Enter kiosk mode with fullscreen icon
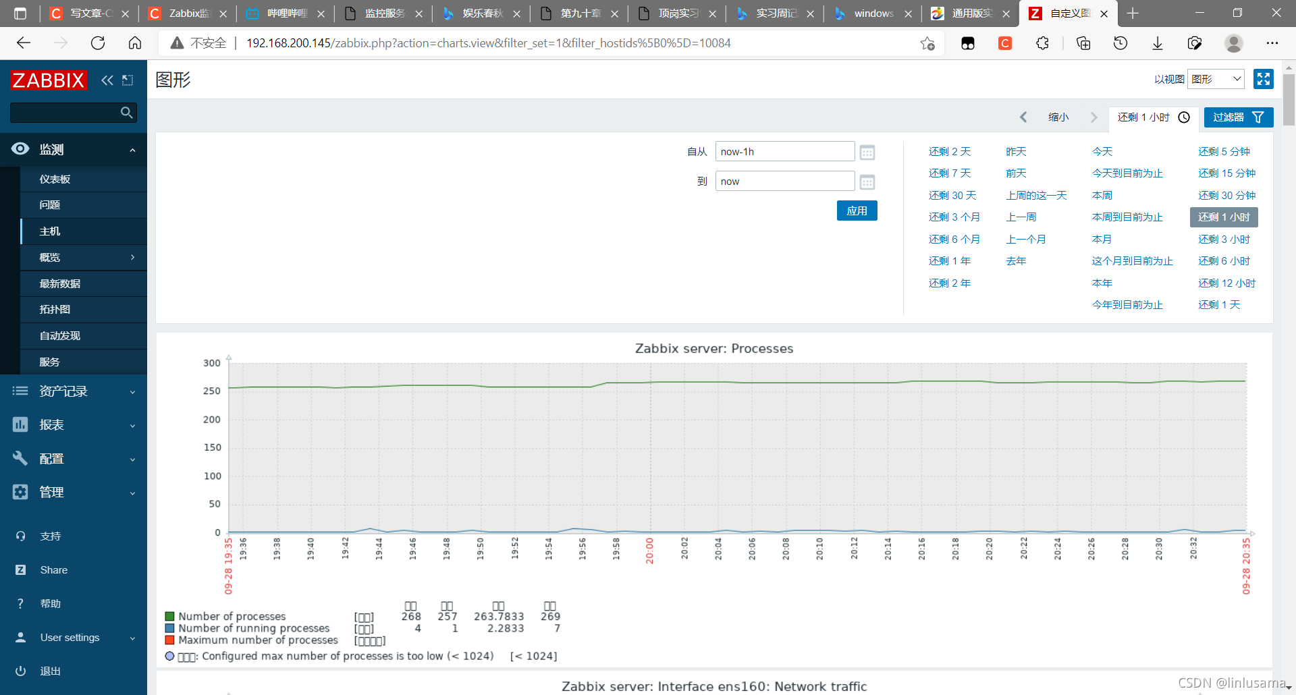The width and height of the screenshot is (1296, 695). (1263, 79)
